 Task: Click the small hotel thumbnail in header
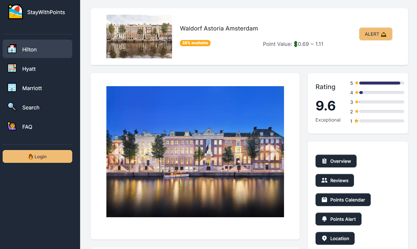(x=139, y=36)
